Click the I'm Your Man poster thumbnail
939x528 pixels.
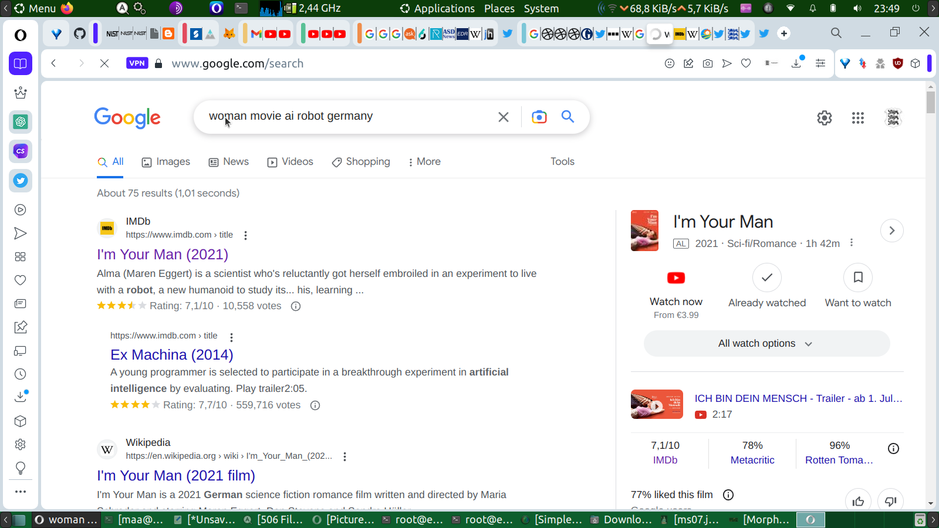coord(644,231)
